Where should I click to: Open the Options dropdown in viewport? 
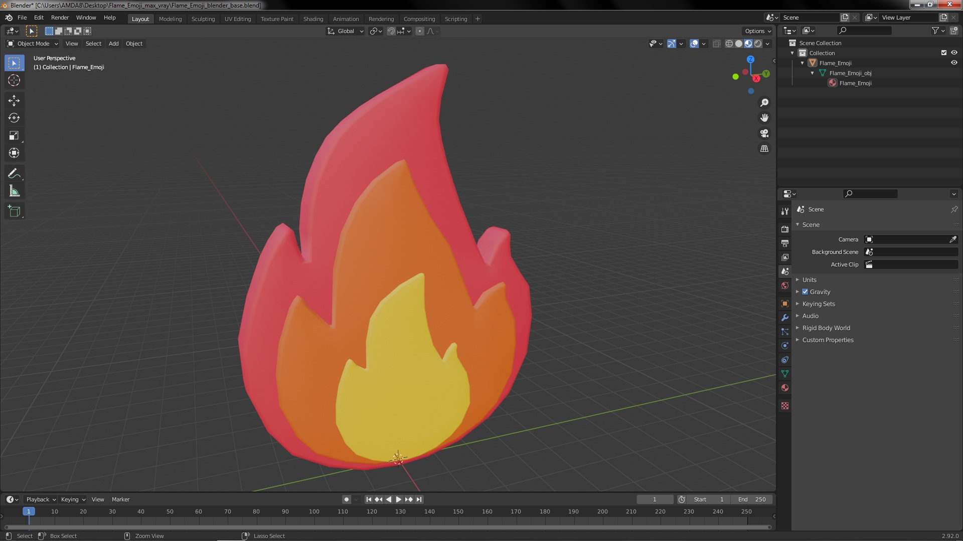758,31
